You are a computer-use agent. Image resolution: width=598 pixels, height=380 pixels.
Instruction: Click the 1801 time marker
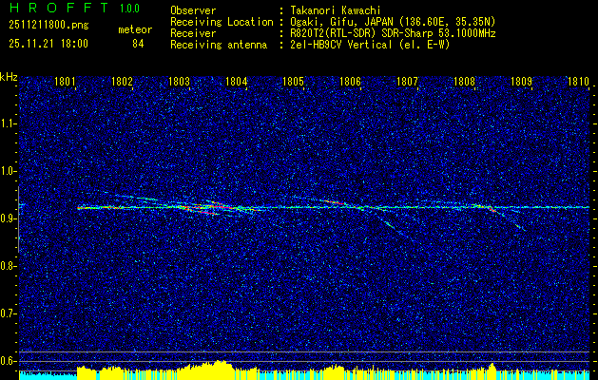tap(65, 81)
